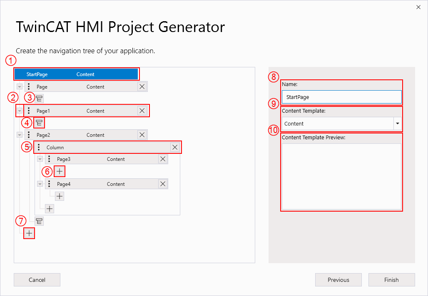Delete Page1 using its X icon
The image size is (428, 296).
pos(142,111)
